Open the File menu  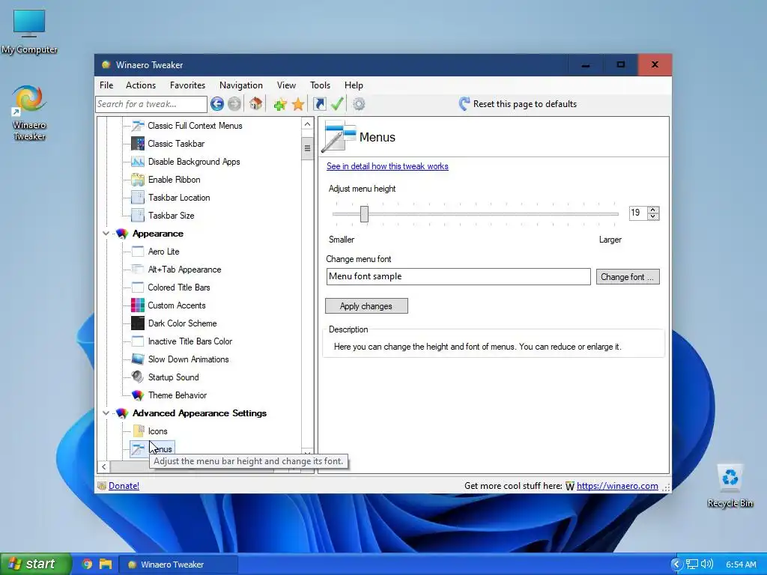[106, 85]
